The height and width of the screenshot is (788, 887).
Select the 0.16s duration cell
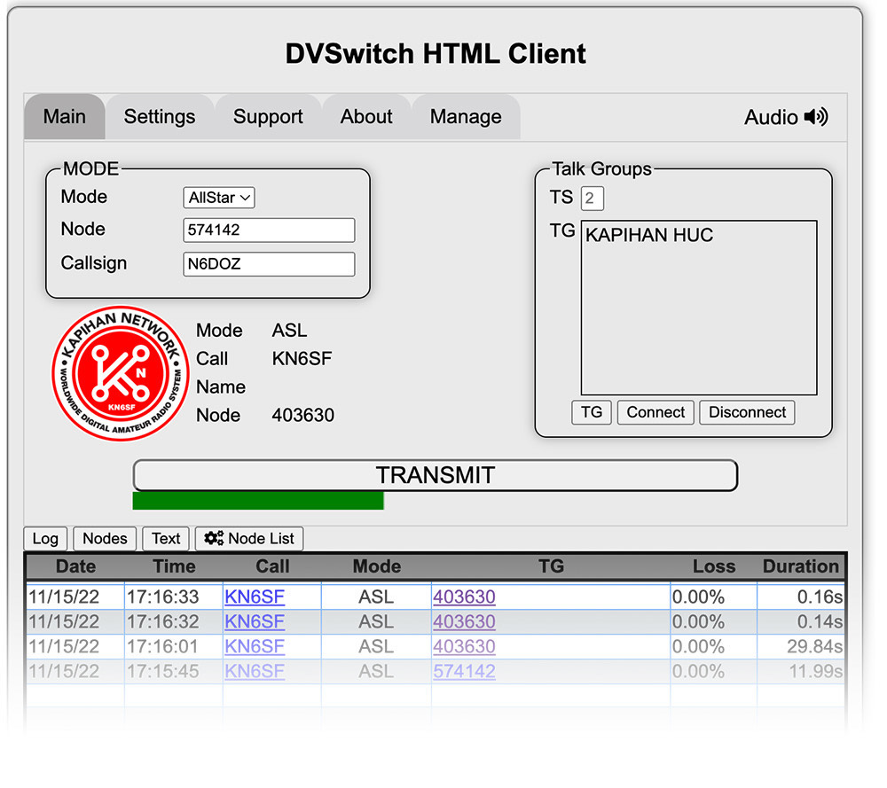tap(801, 597)
